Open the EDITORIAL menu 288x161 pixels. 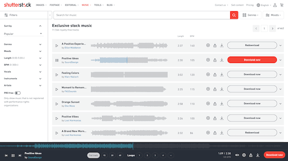tap(72, 5)
